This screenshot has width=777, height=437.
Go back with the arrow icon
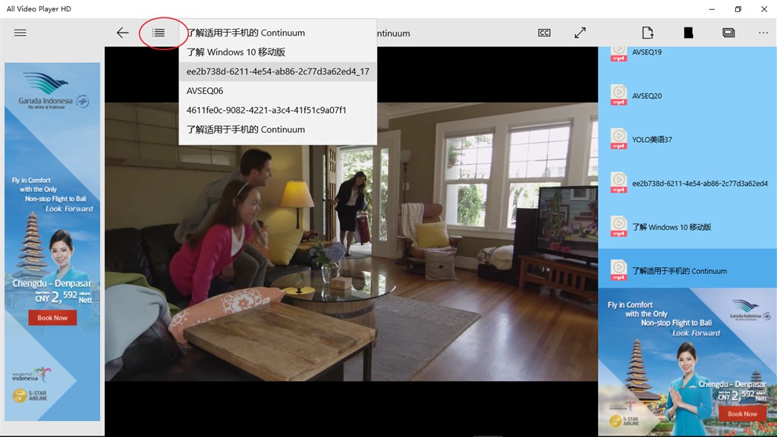tap(122, 33)
